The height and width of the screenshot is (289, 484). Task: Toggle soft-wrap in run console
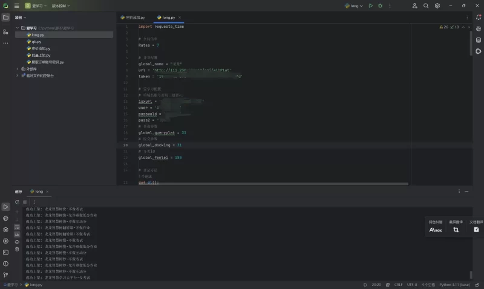tap(17, 226)
